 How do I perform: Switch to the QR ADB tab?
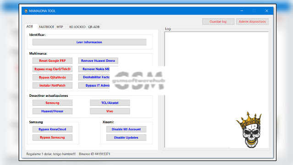[x=94, y=27]
